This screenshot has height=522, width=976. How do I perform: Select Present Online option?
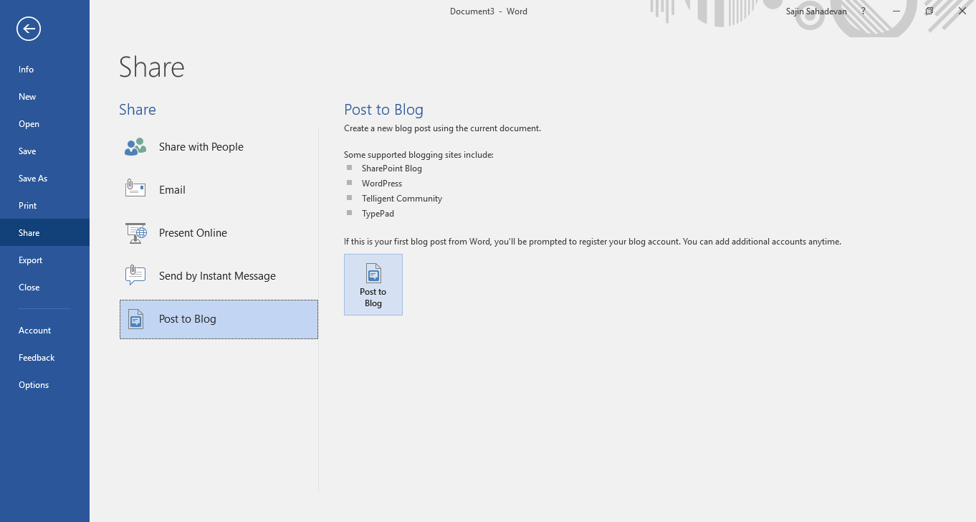click(219, 233)
